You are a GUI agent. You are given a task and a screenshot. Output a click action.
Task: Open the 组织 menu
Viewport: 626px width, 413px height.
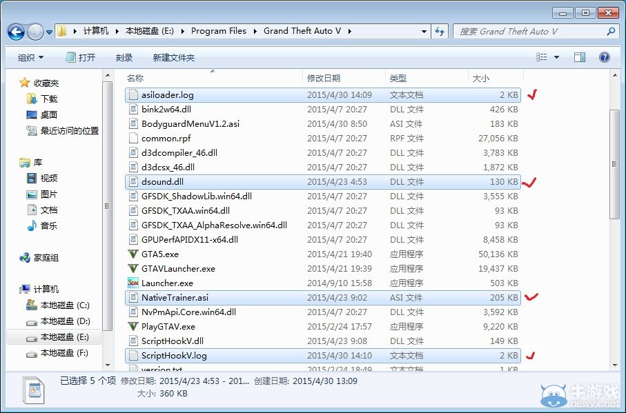30,57
